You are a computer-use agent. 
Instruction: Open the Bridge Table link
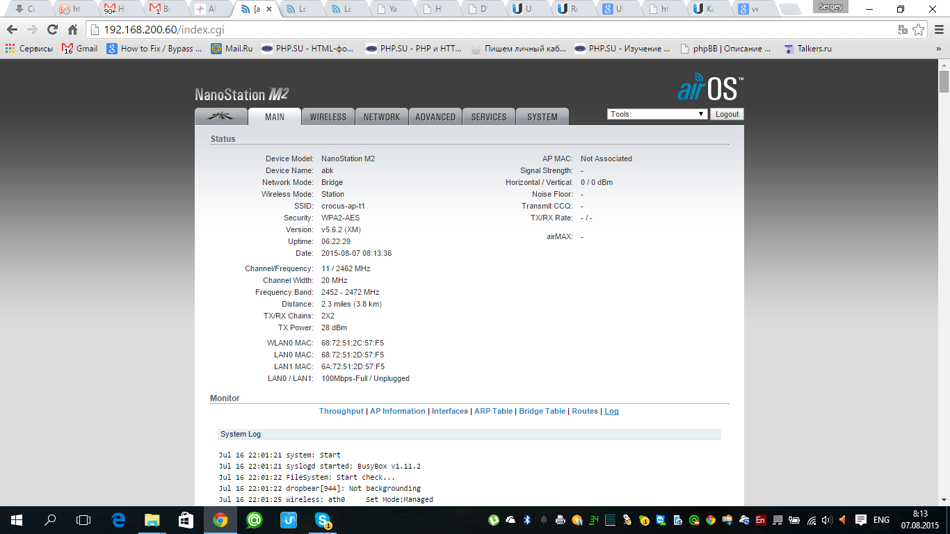point(542,411)
